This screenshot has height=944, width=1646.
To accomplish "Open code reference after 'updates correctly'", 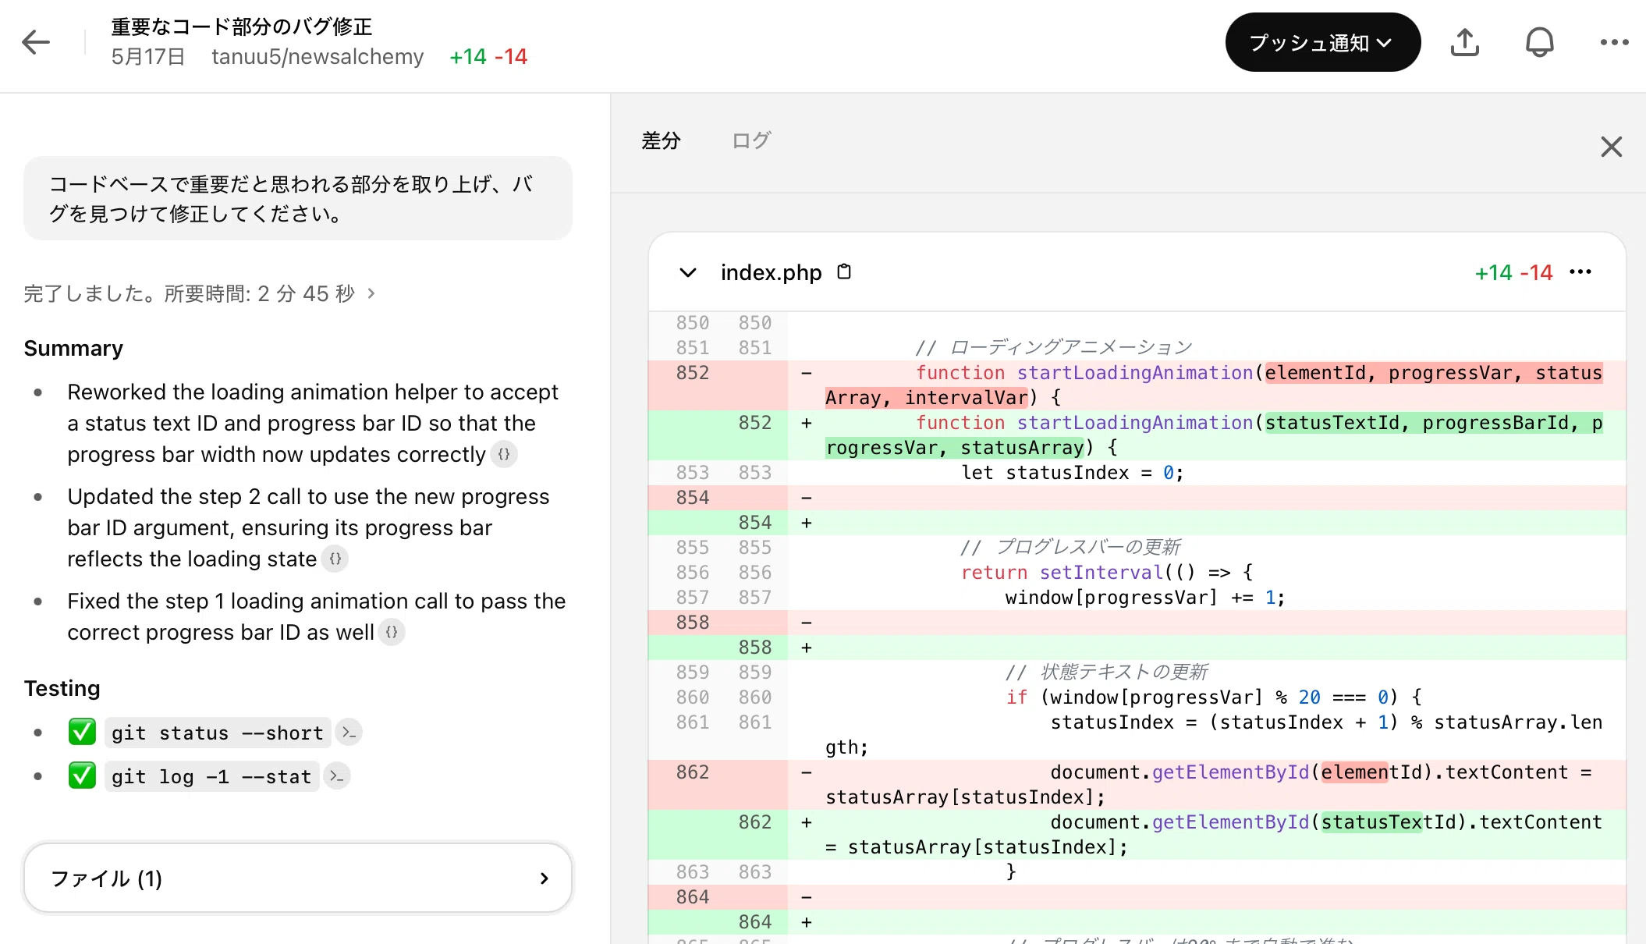I will coord(504,454).
